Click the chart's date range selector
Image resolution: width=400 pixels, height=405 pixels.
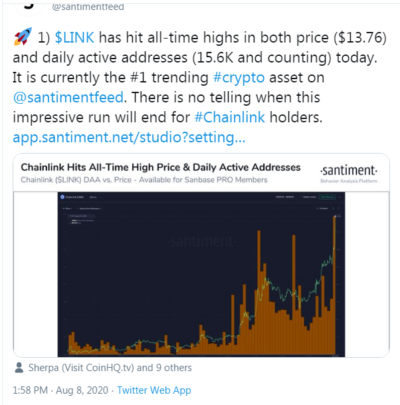tap(284, 197)
